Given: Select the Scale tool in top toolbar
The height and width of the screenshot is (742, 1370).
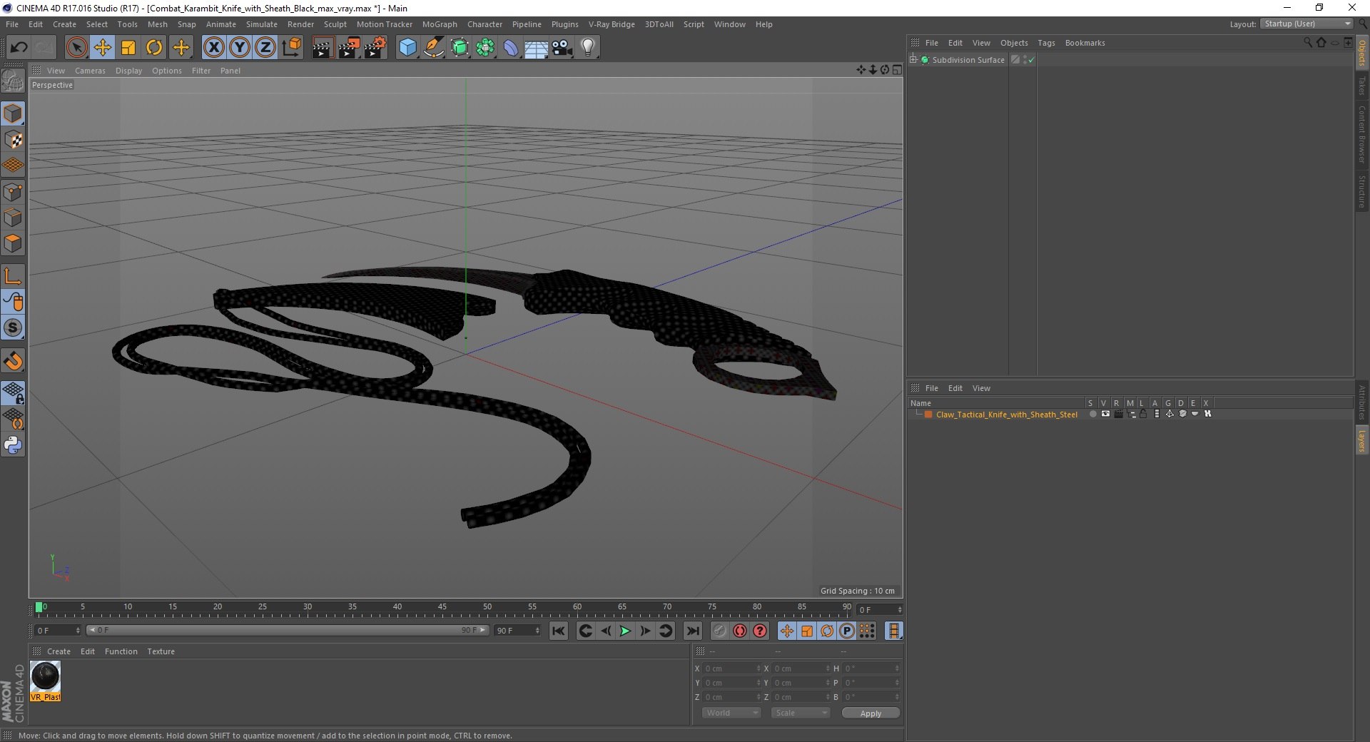Looking at the screenshot, I should click(x=128, y=48).
